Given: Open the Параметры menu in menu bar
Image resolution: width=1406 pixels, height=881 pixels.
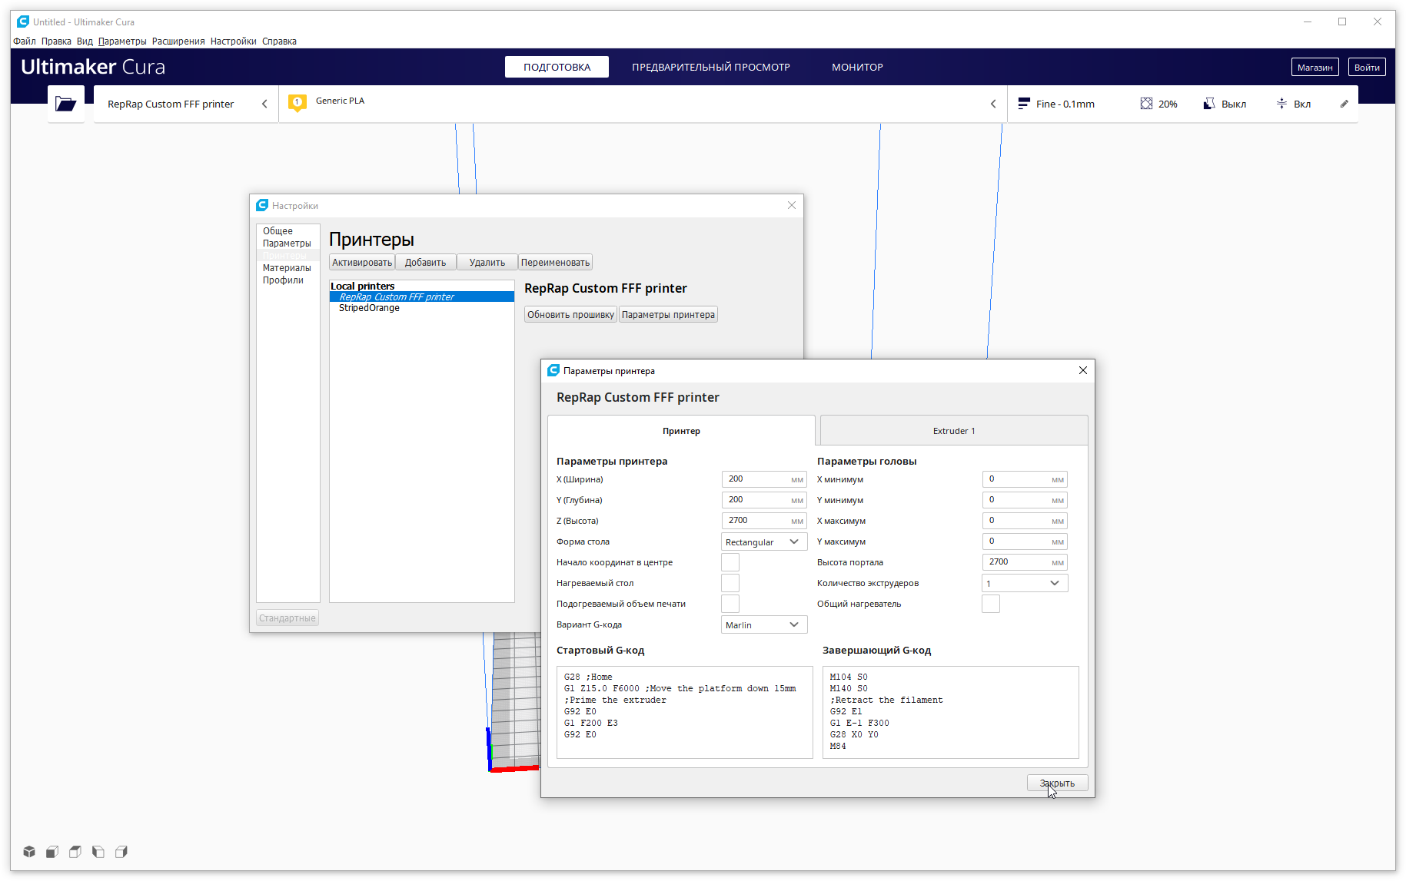Looking at the screenshot, I should [x=122, y=41].
